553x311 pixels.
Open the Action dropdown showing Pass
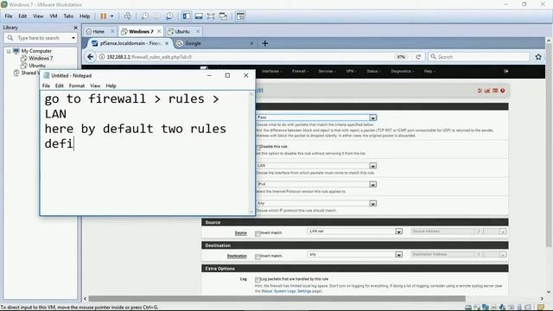tap(316, 117)
